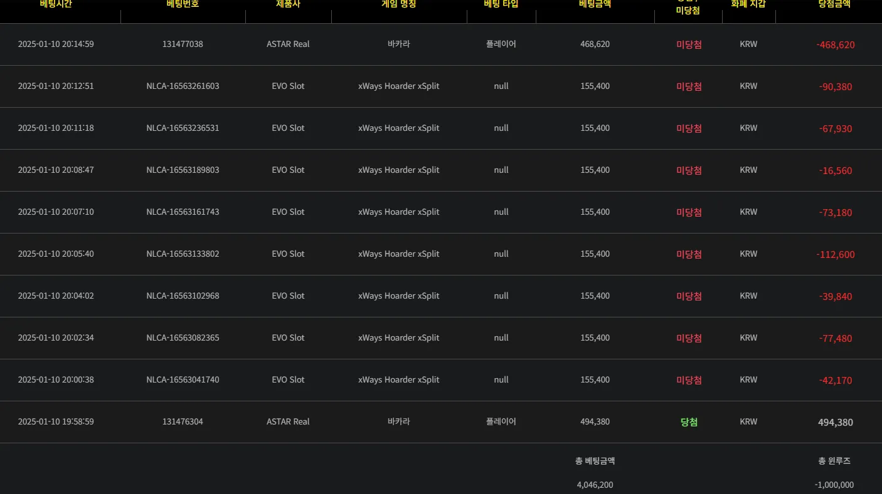Select bet time 2025-01-10 19:58:59
This screenshot has height=494, width=882.
click(x=56, y=422)
